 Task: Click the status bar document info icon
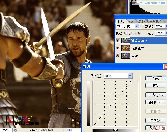[16, 130]
